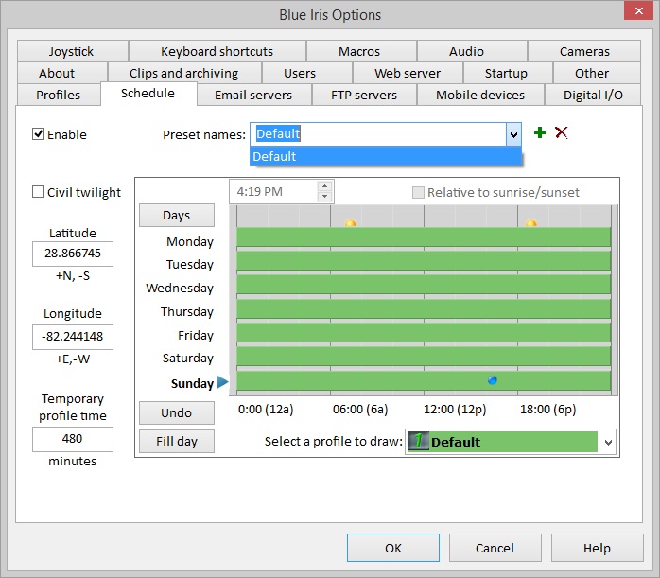Image resolution: width=660 pixels, height=578 pixels.
Task: Open the Preset names dropdown arrow
Action: (513, 134)
